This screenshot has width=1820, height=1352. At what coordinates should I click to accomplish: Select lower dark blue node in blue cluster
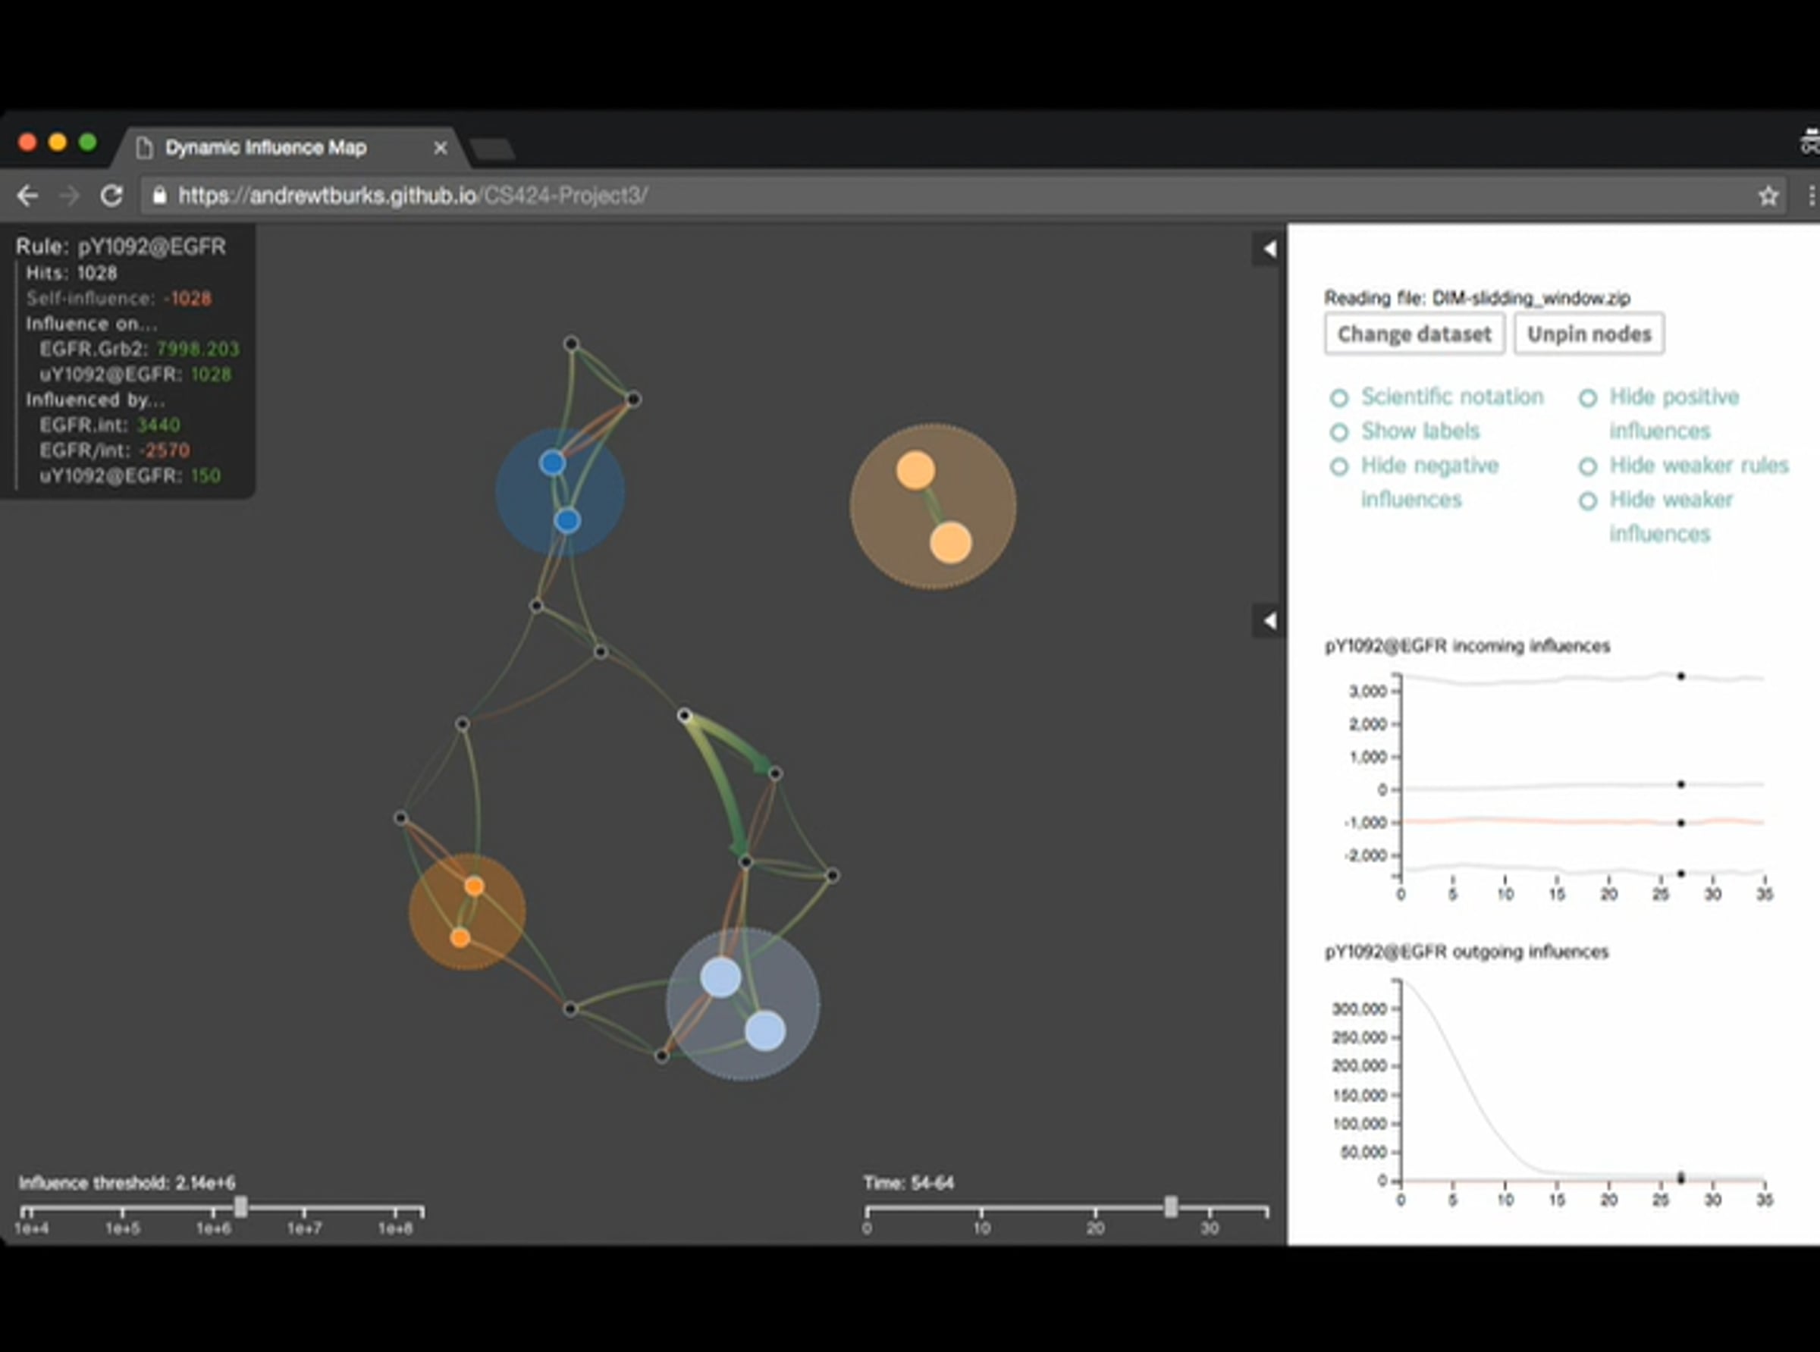(x=567, y=520)
